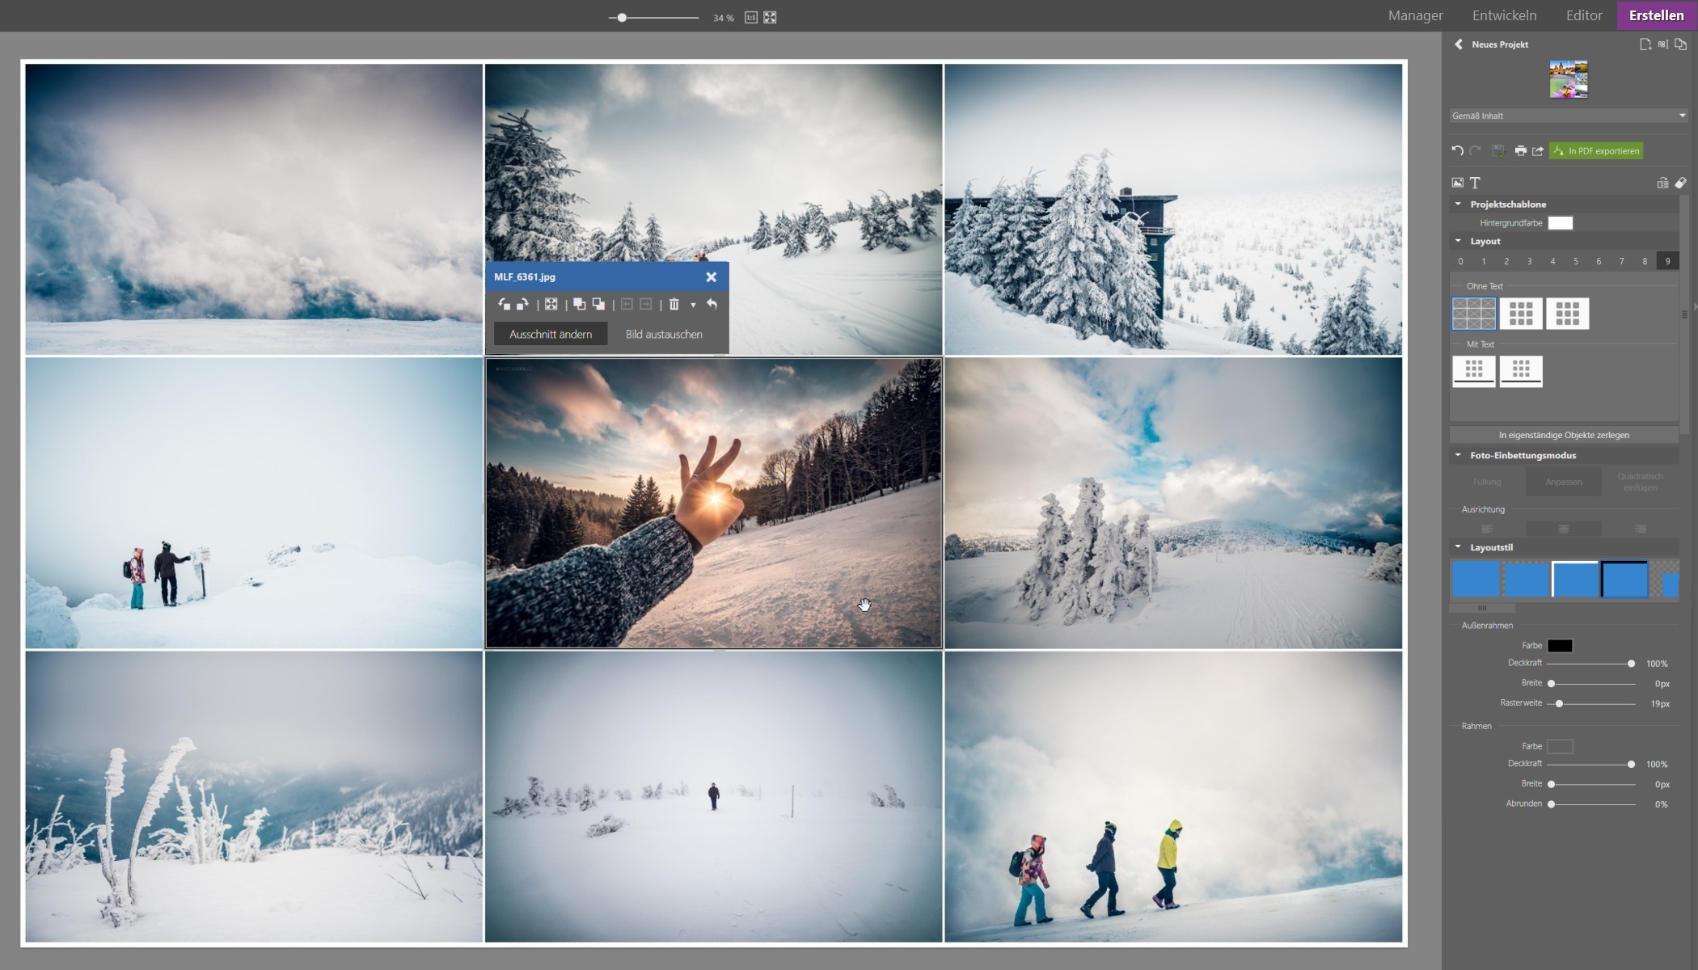Click the fit-to-screen zoom icon in top bar

(770, 18)
